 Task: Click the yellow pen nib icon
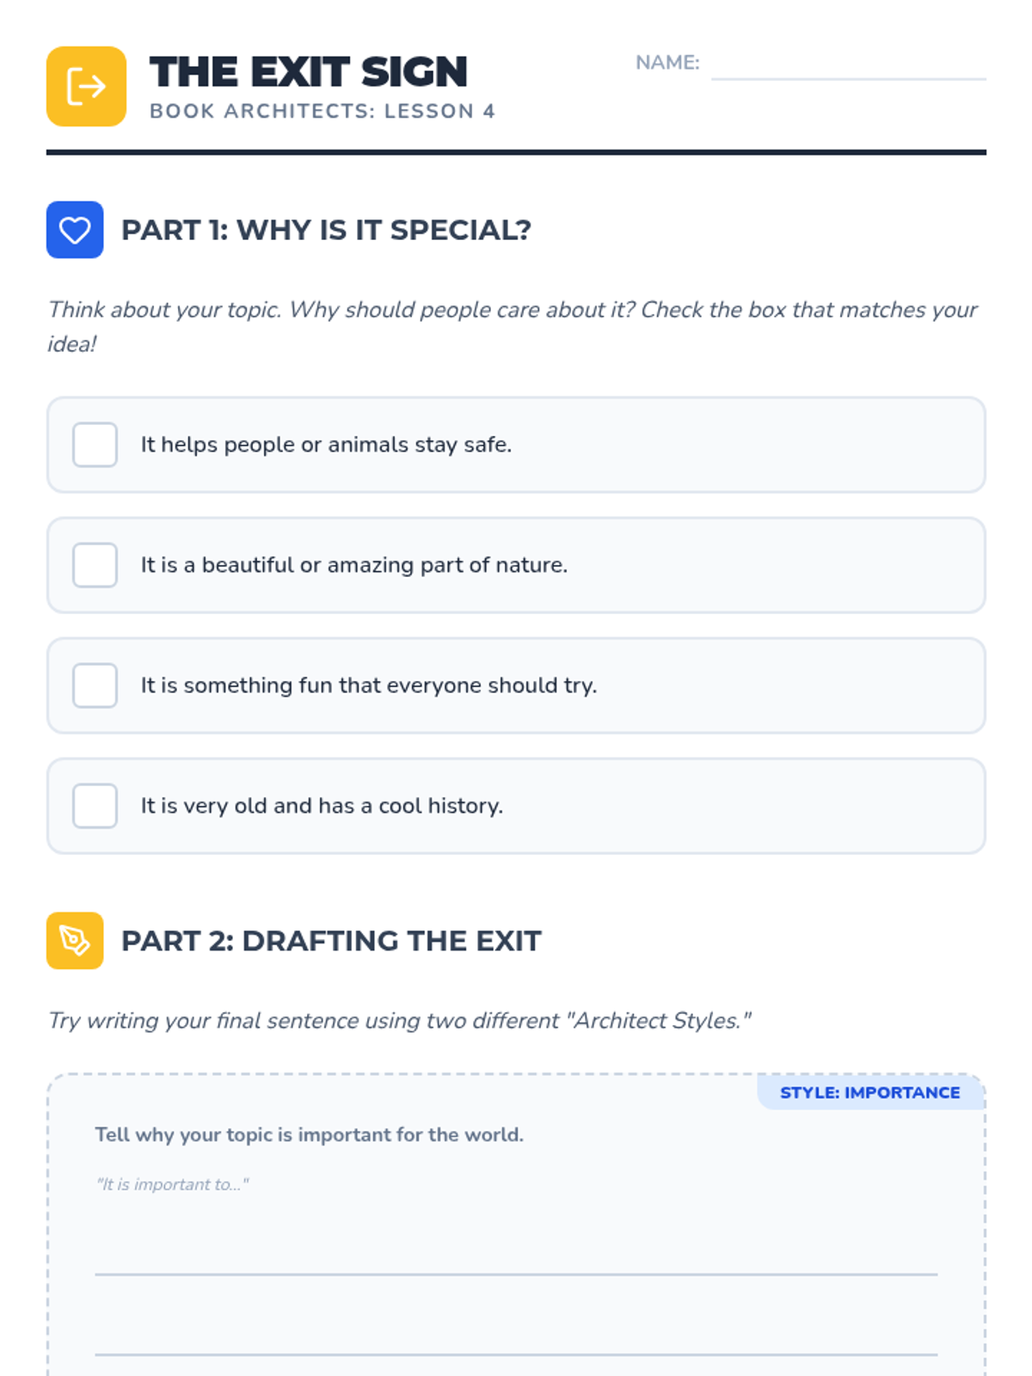(x=75, y=940)
